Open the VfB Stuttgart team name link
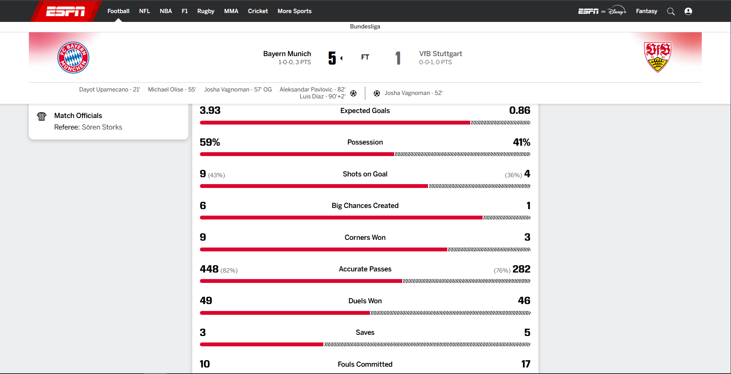The image size is (731, 374). pyautogui.click(x=441, y=54)
